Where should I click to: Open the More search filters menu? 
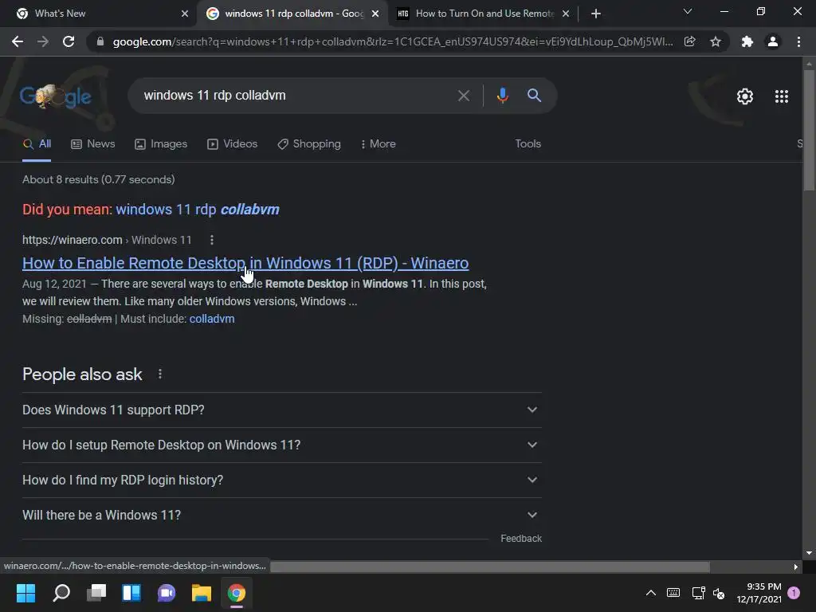378,144
